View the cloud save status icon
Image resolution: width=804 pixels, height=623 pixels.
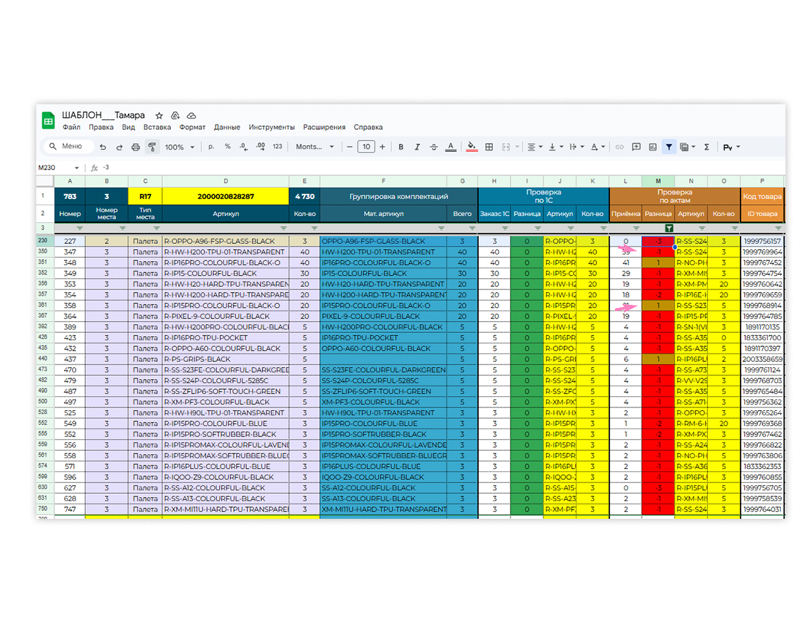point(192,115)
